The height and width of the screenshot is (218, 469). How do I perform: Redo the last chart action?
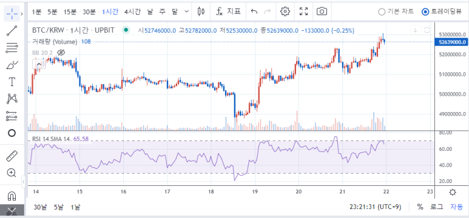[268, 12]
